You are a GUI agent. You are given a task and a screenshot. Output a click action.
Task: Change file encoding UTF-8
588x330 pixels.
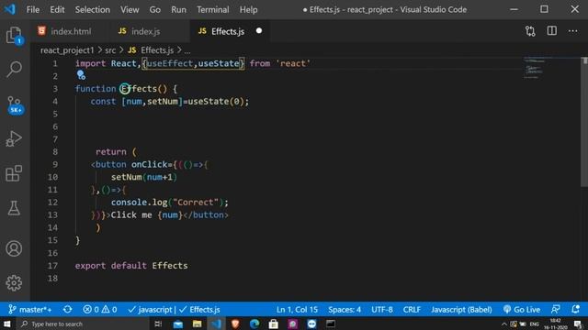(382, 310)
